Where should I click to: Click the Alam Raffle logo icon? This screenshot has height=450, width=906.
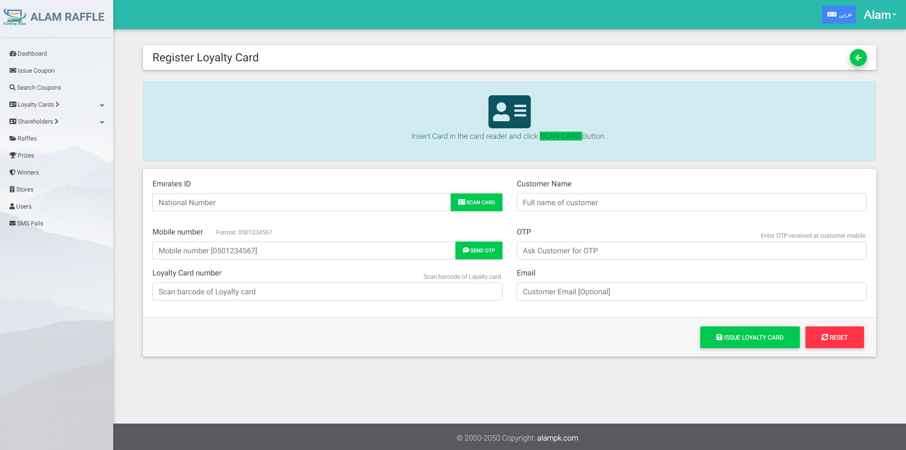pyautogui.click(x=15, y=17)
